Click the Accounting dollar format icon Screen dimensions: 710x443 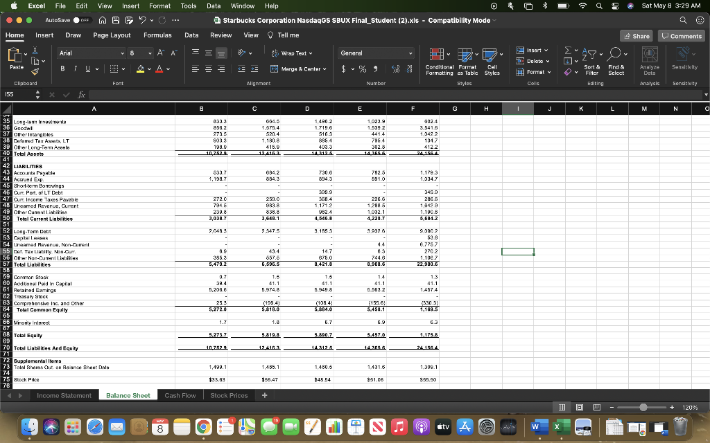click(344, 69)
